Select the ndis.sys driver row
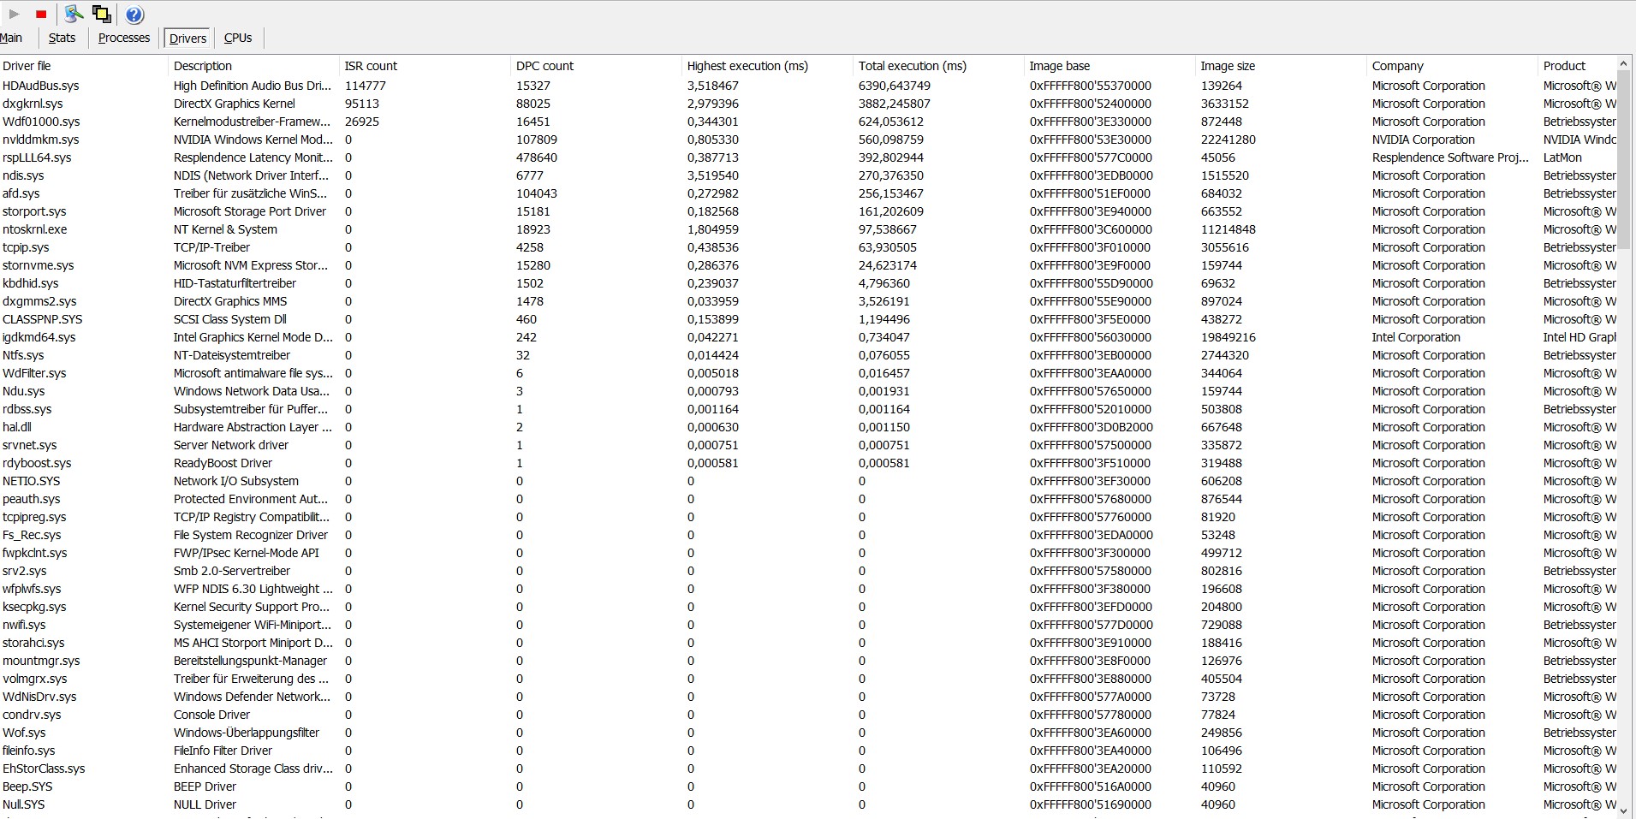1636x819 pixels. (808, 175)
